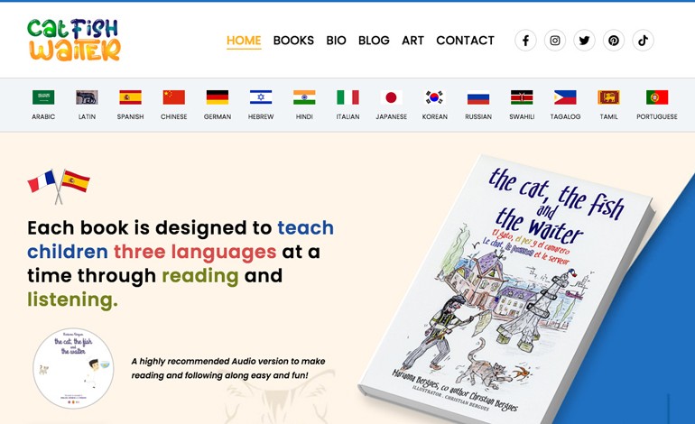695x424 pixels.
Task: Open the Facebook social icon
Action: pyautogui.click(x=525, y=41)
